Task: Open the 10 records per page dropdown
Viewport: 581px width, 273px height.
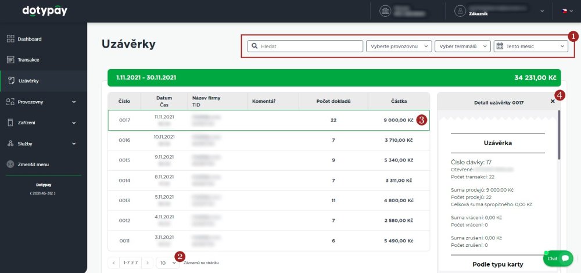Action: (168, 263)
